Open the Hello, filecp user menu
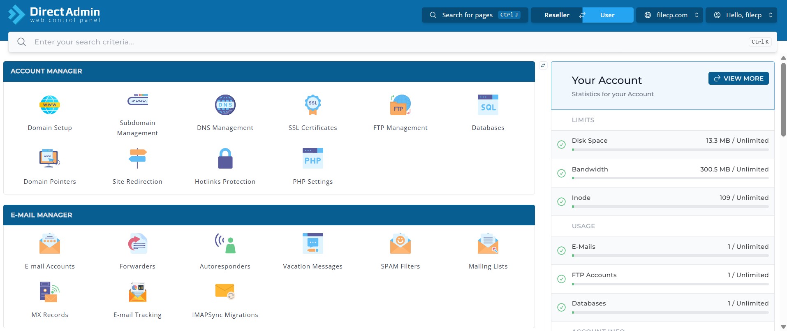This screenshot has width=787, height=331. 741,15
